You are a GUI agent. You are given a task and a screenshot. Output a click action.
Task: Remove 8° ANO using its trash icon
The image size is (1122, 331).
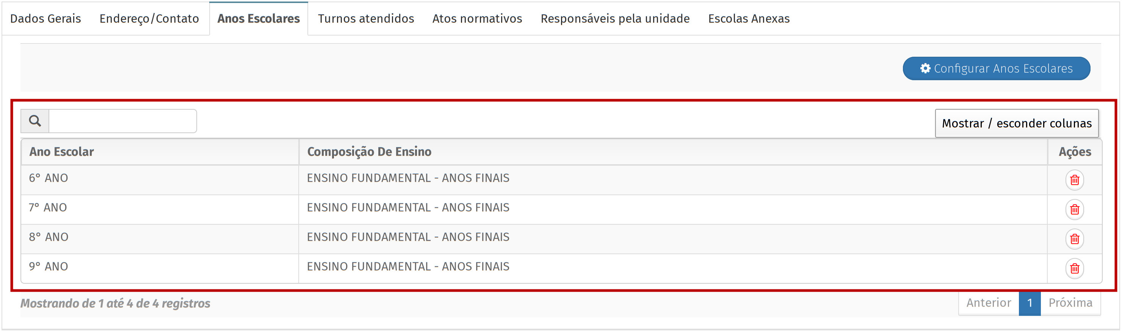click(x=1074, y=239)
